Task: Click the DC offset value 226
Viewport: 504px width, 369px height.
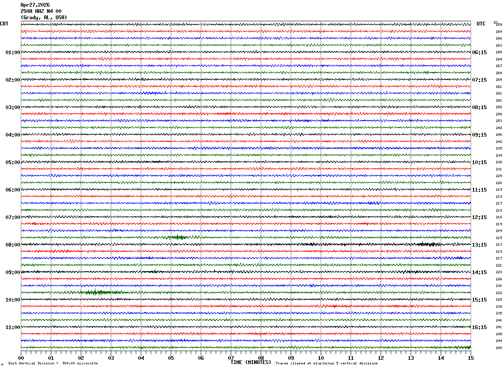Action: pyautogui.click(x=499, y=279)
